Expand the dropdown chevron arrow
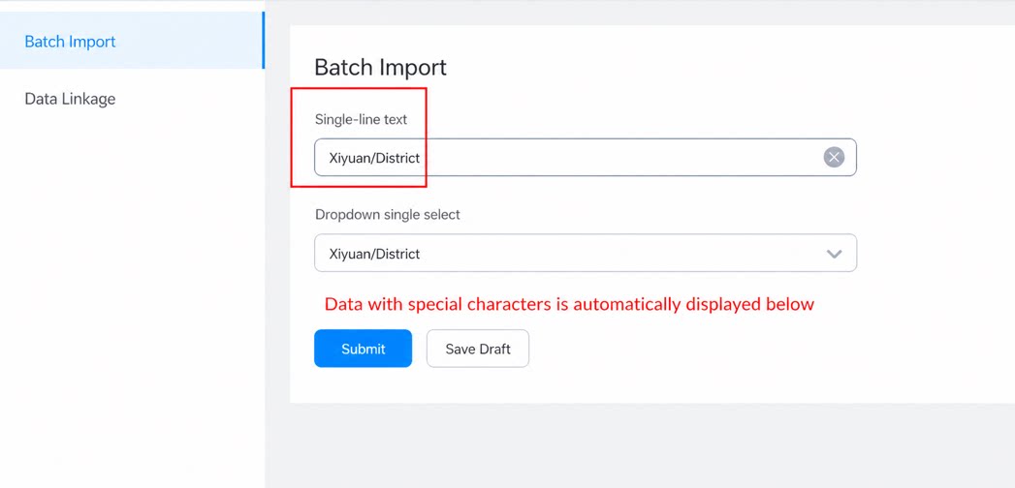 coord(835,254)
